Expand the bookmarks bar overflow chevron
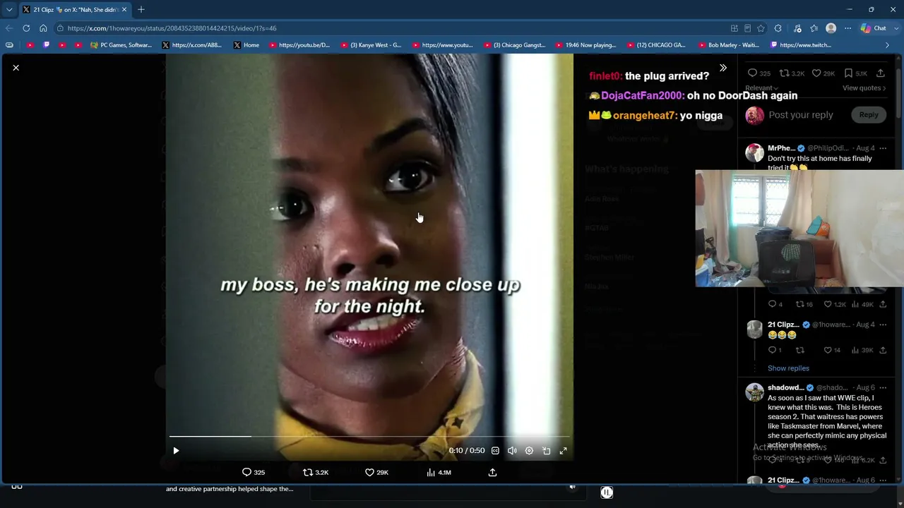The image size is (904, 508). pyautogui.click(x=887, y=45)
